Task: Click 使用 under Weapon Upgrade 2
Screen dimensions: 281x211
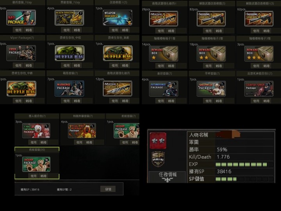Action: click(x=115, y=30)
